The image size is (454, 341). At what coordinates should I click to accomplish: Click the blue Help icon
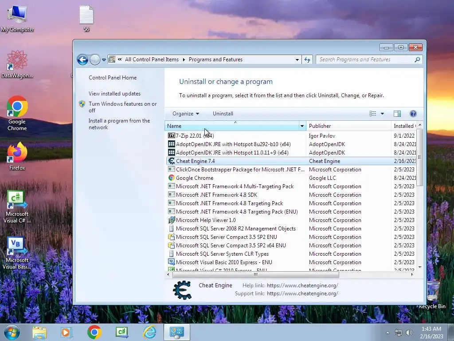tap(413, 114)
